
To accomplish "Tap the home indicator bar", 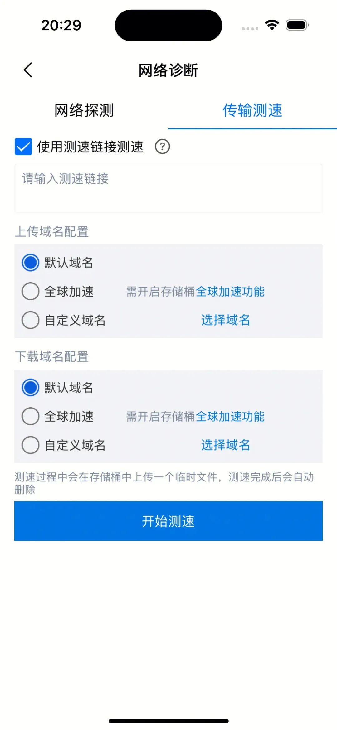I will click(168, 721).
